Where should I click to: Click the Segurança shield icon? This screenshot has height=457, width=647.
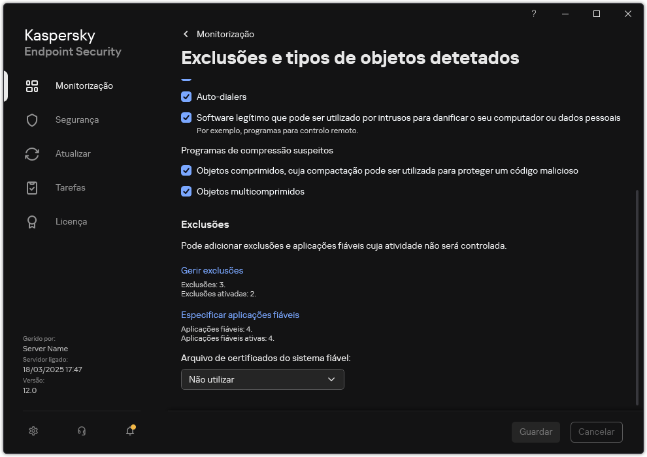pos(31,119)
